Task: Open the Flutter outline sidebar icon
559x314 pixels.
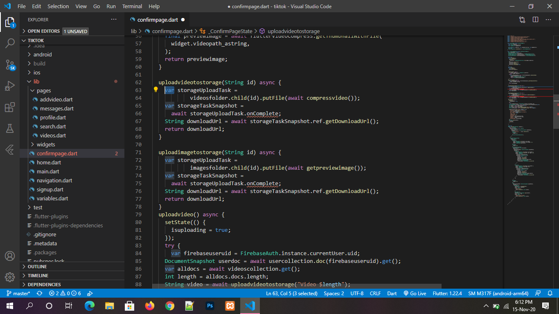Action: click(10, 150)
